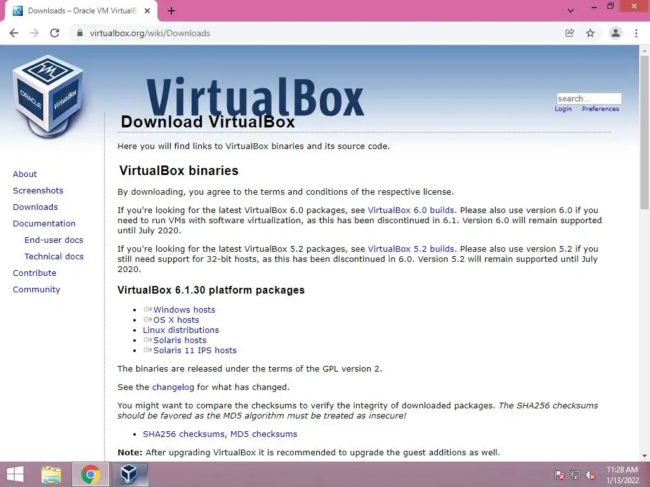The width and height of the screenshot is (650, 487).
Task: Open Windows Start button
Action: click(x=15, y=474)
